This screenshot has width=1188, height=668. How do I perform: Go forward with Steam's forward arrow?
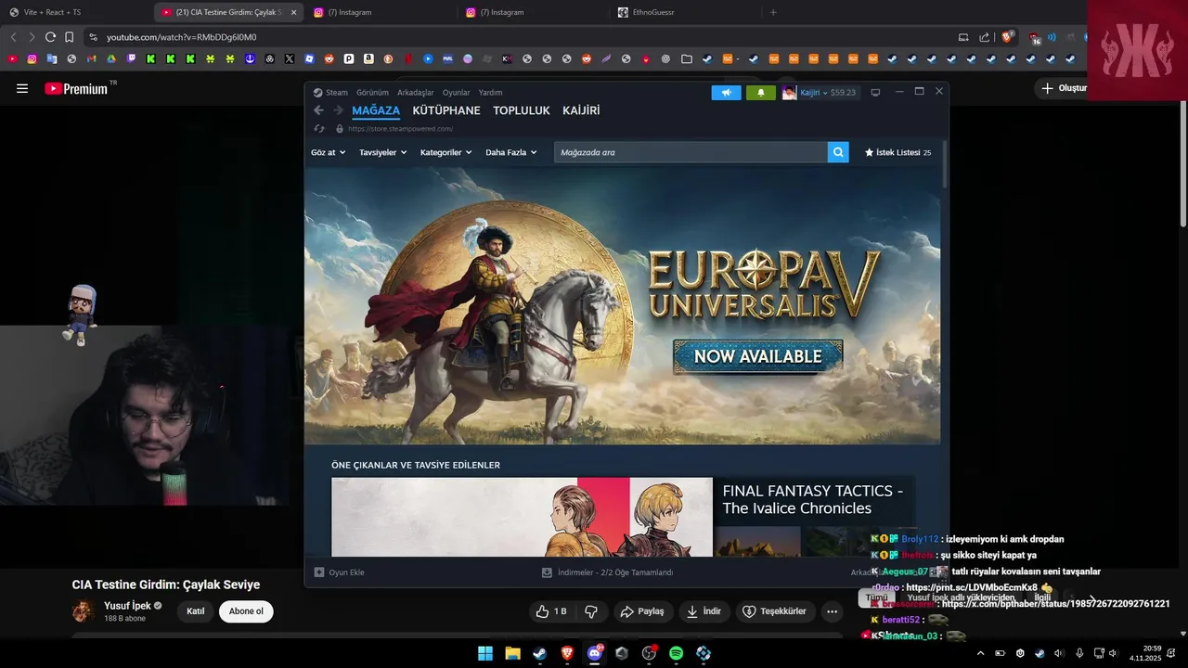pos(339,110)
